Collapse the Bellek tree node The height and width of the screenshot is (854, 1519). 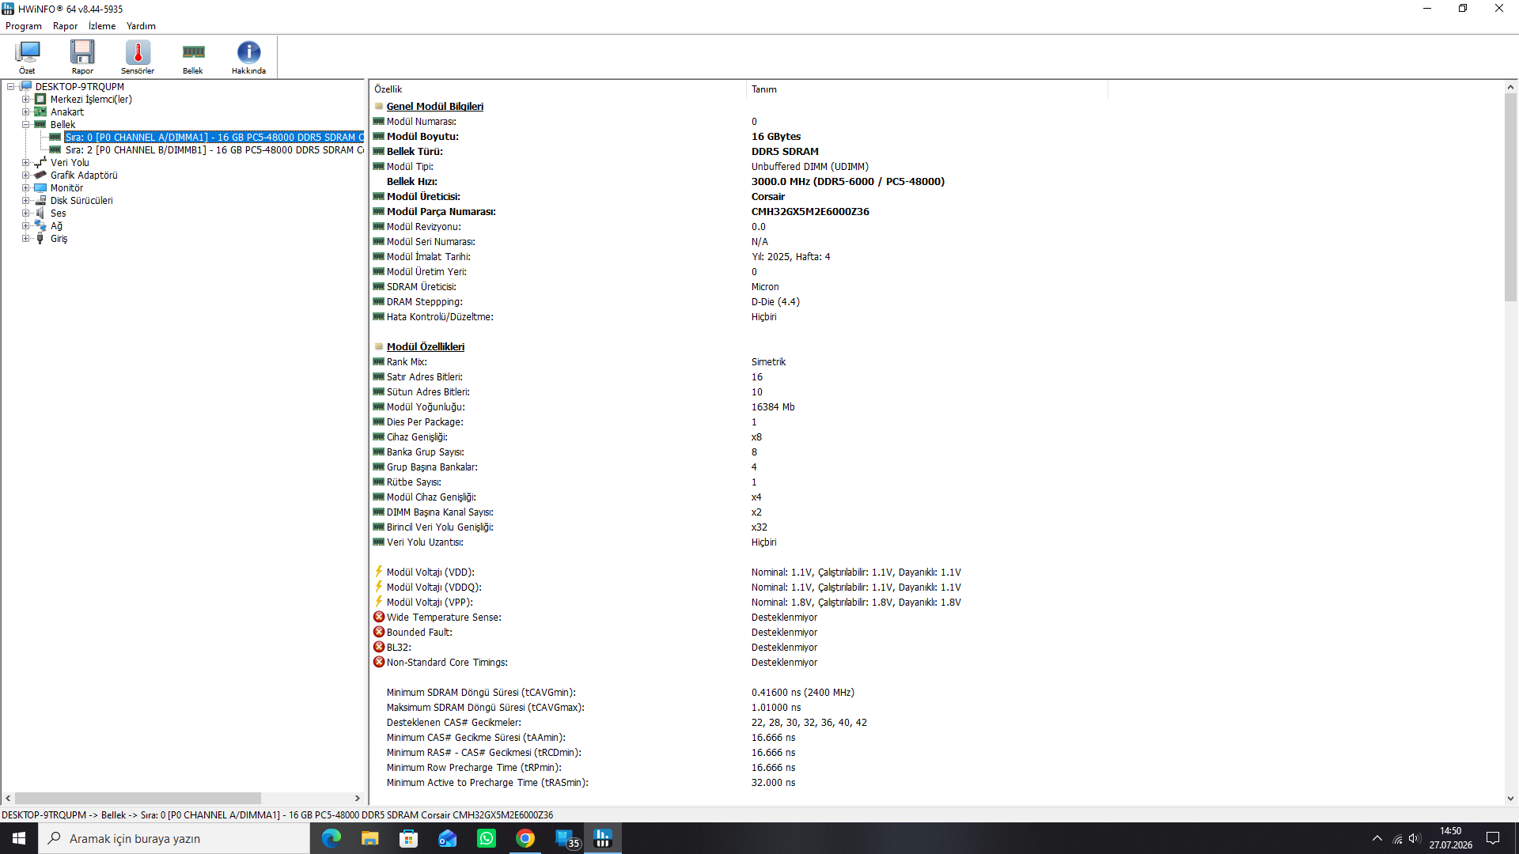[x=25, y=125]
